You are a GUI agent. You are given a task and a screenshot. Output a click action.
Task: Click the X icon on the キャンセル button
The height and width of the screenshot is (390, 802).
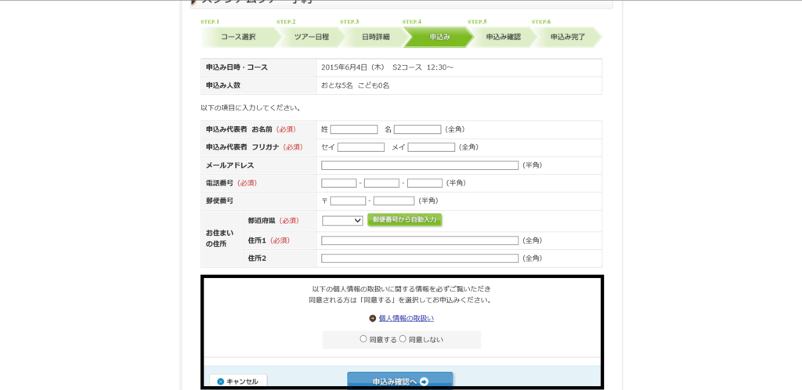(x=221, y=381)
